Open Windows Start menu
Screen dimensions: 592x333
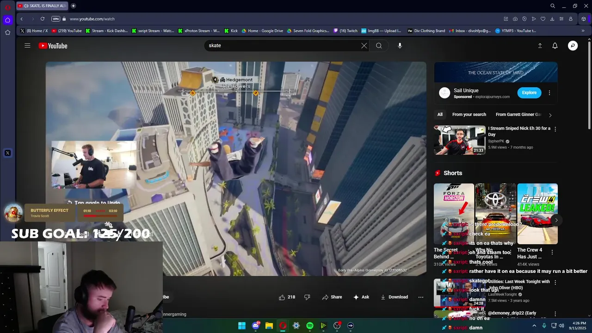click(242, 326)
